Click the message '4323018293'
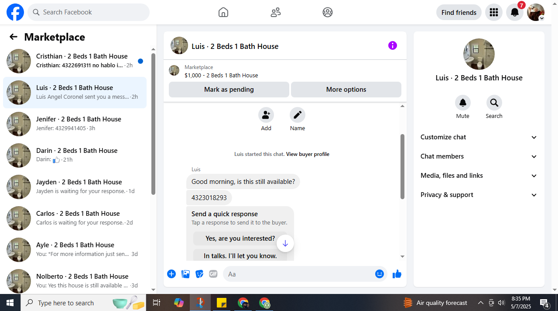The width and height of the screenshot is (558, 311). pos(209,197)
